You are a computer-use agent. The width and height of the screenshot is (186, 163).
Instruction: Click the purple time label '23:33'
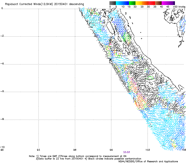pyautogui.click(x=126, y=152)
